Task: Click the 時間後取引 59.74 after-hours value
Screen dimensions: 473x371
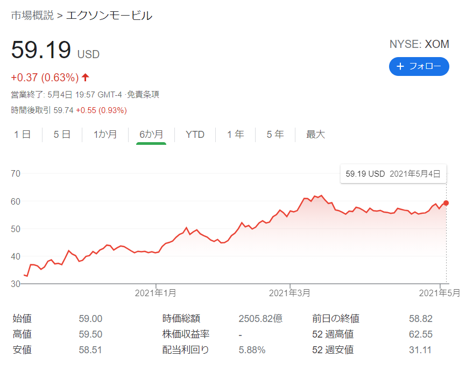Action: coord(63,110)
